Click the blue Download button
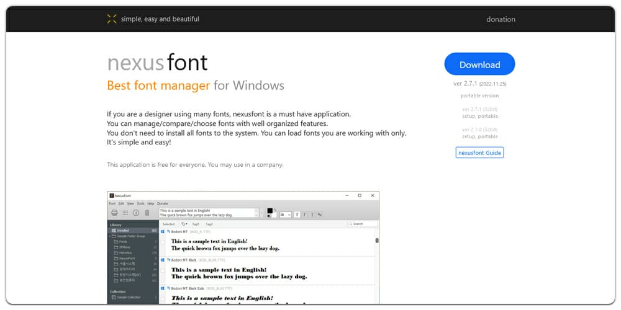 point(479,64)
